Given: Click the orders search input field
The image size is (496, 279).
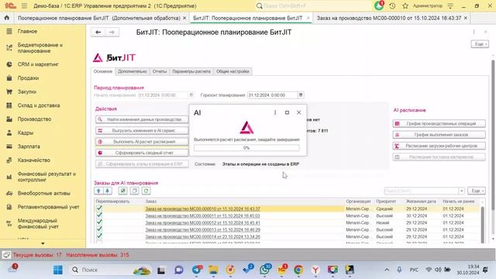Looking at the screenshot, I should [422, 191].
